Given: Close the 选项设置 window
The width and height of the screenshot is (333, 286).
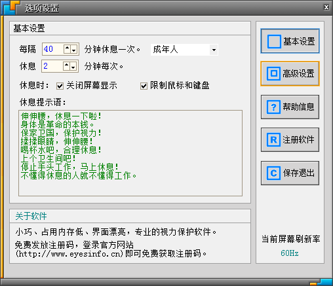Looking at the screenshot, I should coord(326,7).
